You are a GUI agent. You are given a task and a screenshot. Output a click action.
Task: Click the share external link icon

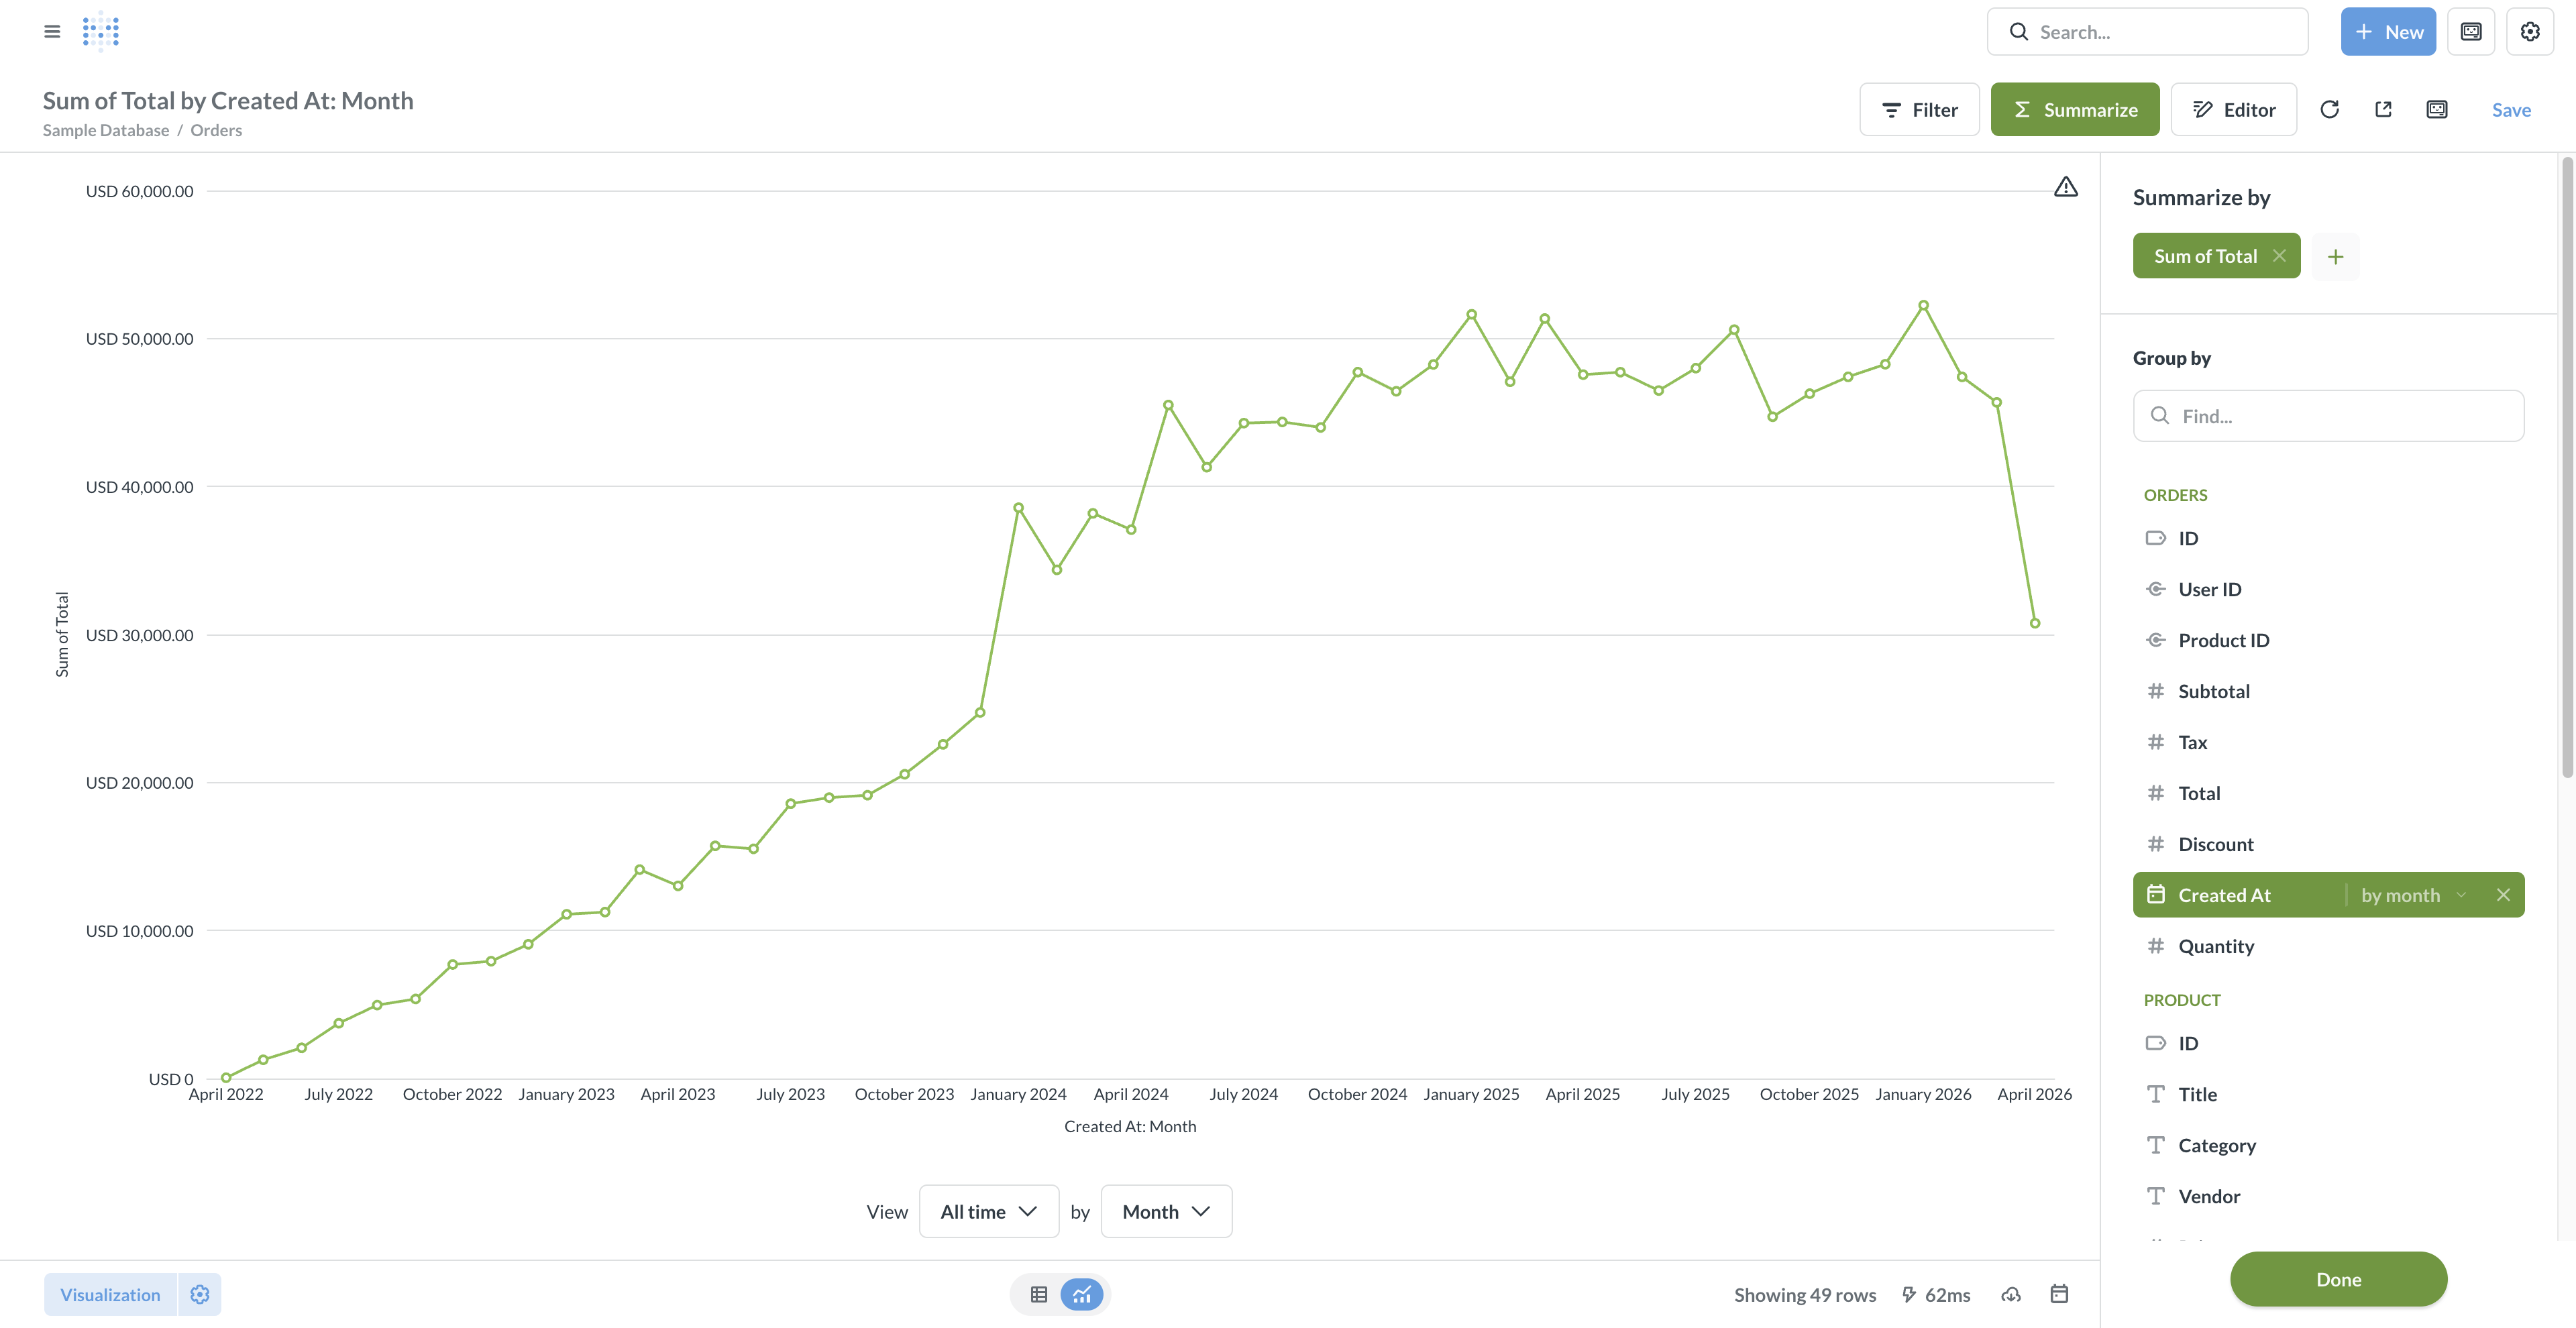click(2383, 110)
